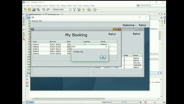Click the re-run arrow in Output panel
The image size is (184, 104).
click(x=27, y=76)
